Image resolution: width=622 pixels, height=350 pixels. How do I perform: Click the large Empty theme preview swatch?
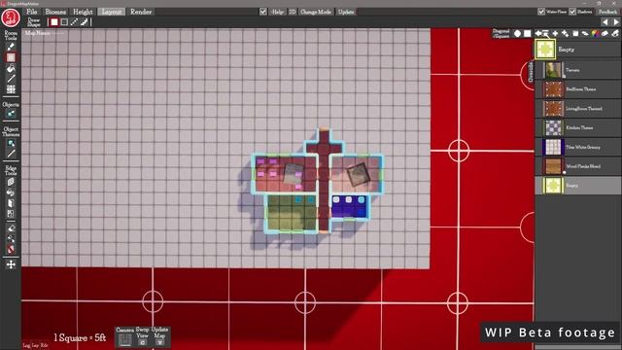(545, 50)
